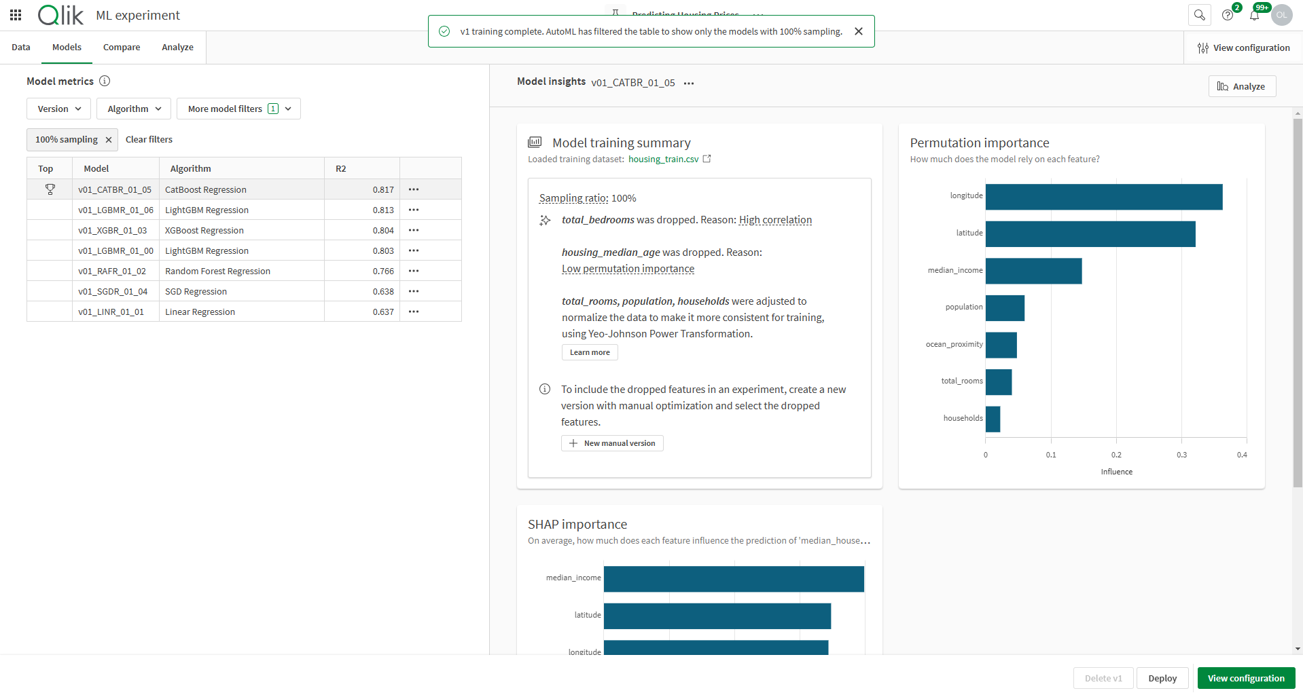Switch to the Data tab
This screenshot has height=695, width=1303.
pos(21,48)
